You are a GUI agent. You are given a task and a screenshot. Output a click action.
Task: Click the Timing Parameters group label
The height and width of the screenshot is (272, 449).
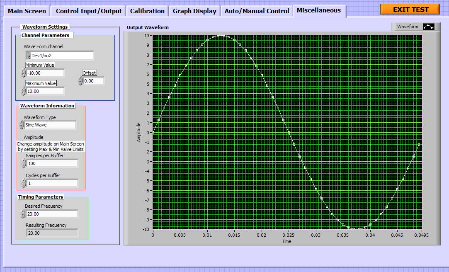click(41, 197)
